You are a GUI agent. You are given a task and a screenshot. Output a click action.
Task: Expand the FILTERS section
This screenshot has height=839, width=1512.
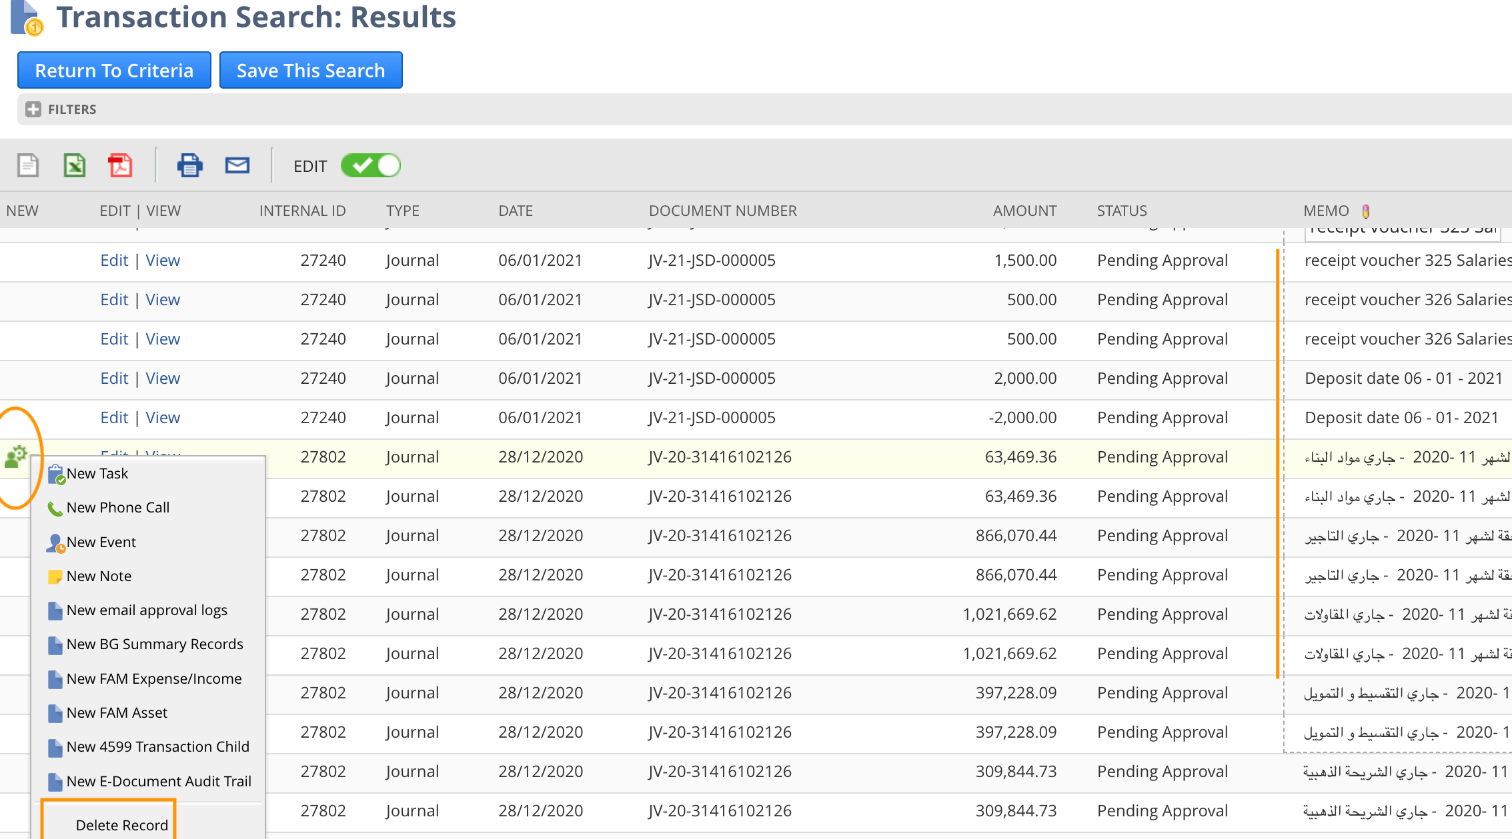(x=33, y=109)
